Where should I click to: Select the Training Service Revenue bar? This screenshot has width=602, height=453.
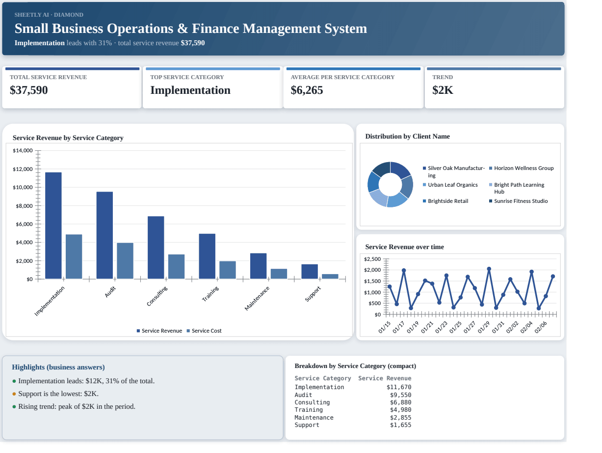207,256
